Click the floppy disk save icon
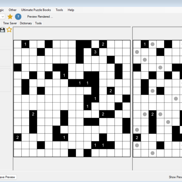 (2, 29)
